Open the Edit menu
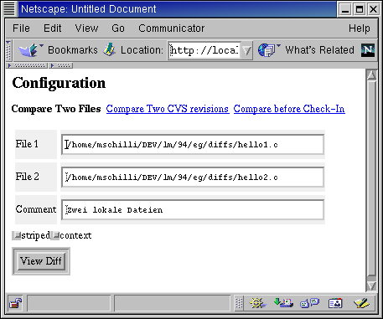Screen dimensions: 383x319 [53, 28]
